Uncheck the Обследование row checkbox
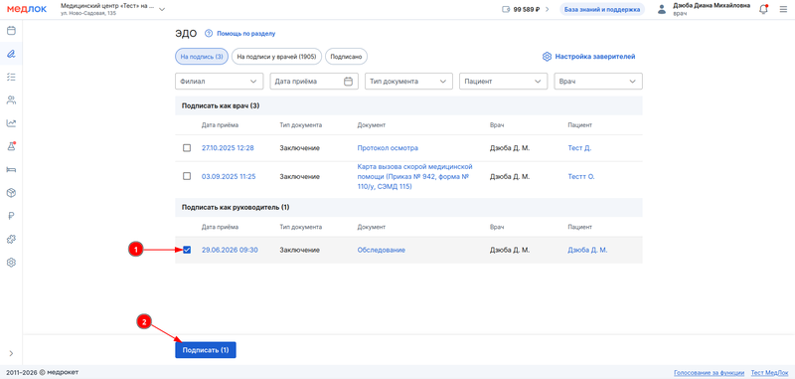This screenshot has height=379, width=795. [187, 250]
